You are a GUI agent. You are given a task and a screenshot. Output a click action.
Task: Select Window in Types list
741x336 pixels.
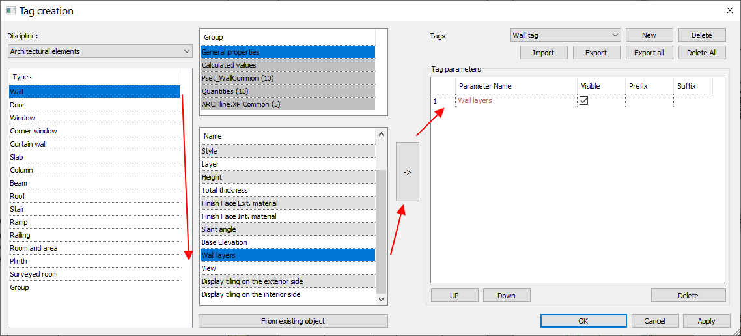pyautogui.click(x=94, y=118)
